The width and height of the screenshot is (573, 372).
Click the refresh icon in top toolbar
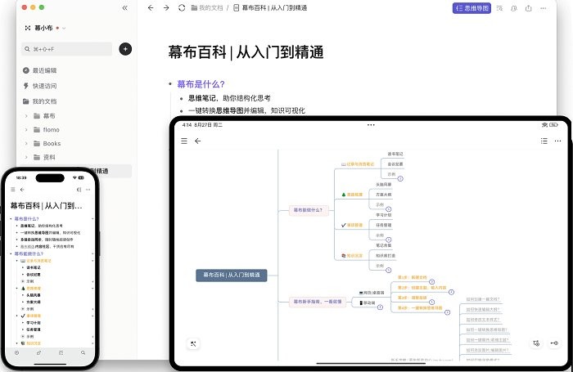pyautogui.click(x=180, y=8)
